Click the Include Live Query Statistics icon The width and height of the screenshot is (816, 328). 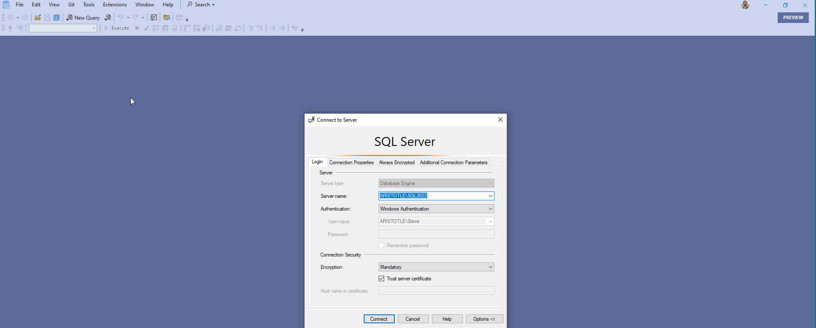[197, 28]
